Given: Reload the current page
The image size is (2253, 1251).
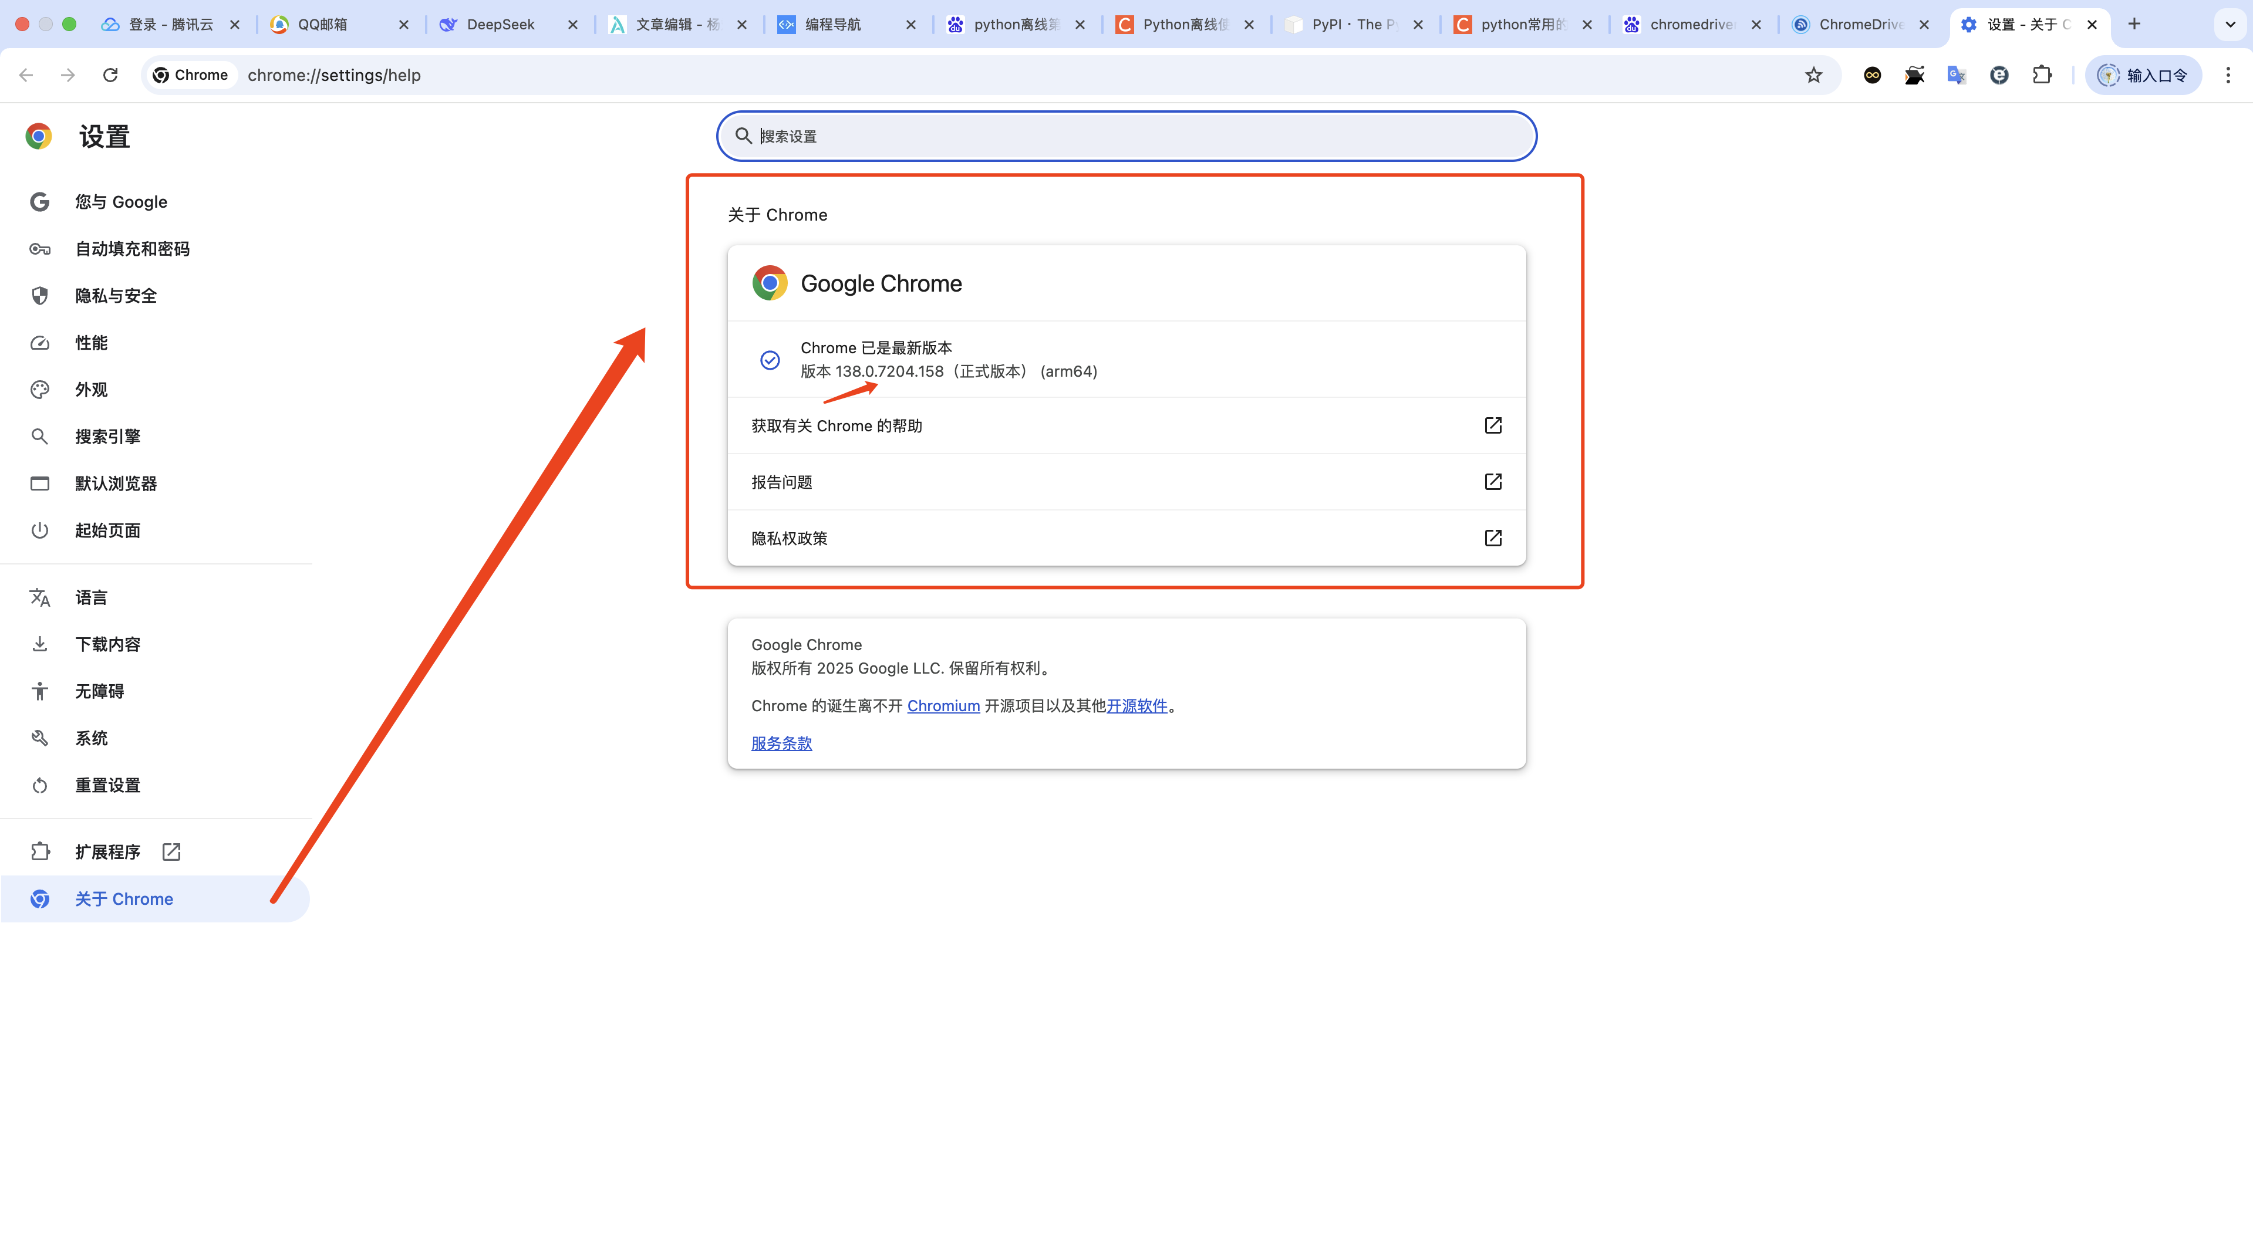Looking at the screenshot, I should click(110, 75).
